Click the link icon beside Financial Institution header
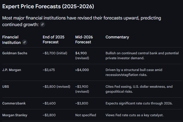The height and width of the screenshot is (122, 183). (x=25, y=42)
